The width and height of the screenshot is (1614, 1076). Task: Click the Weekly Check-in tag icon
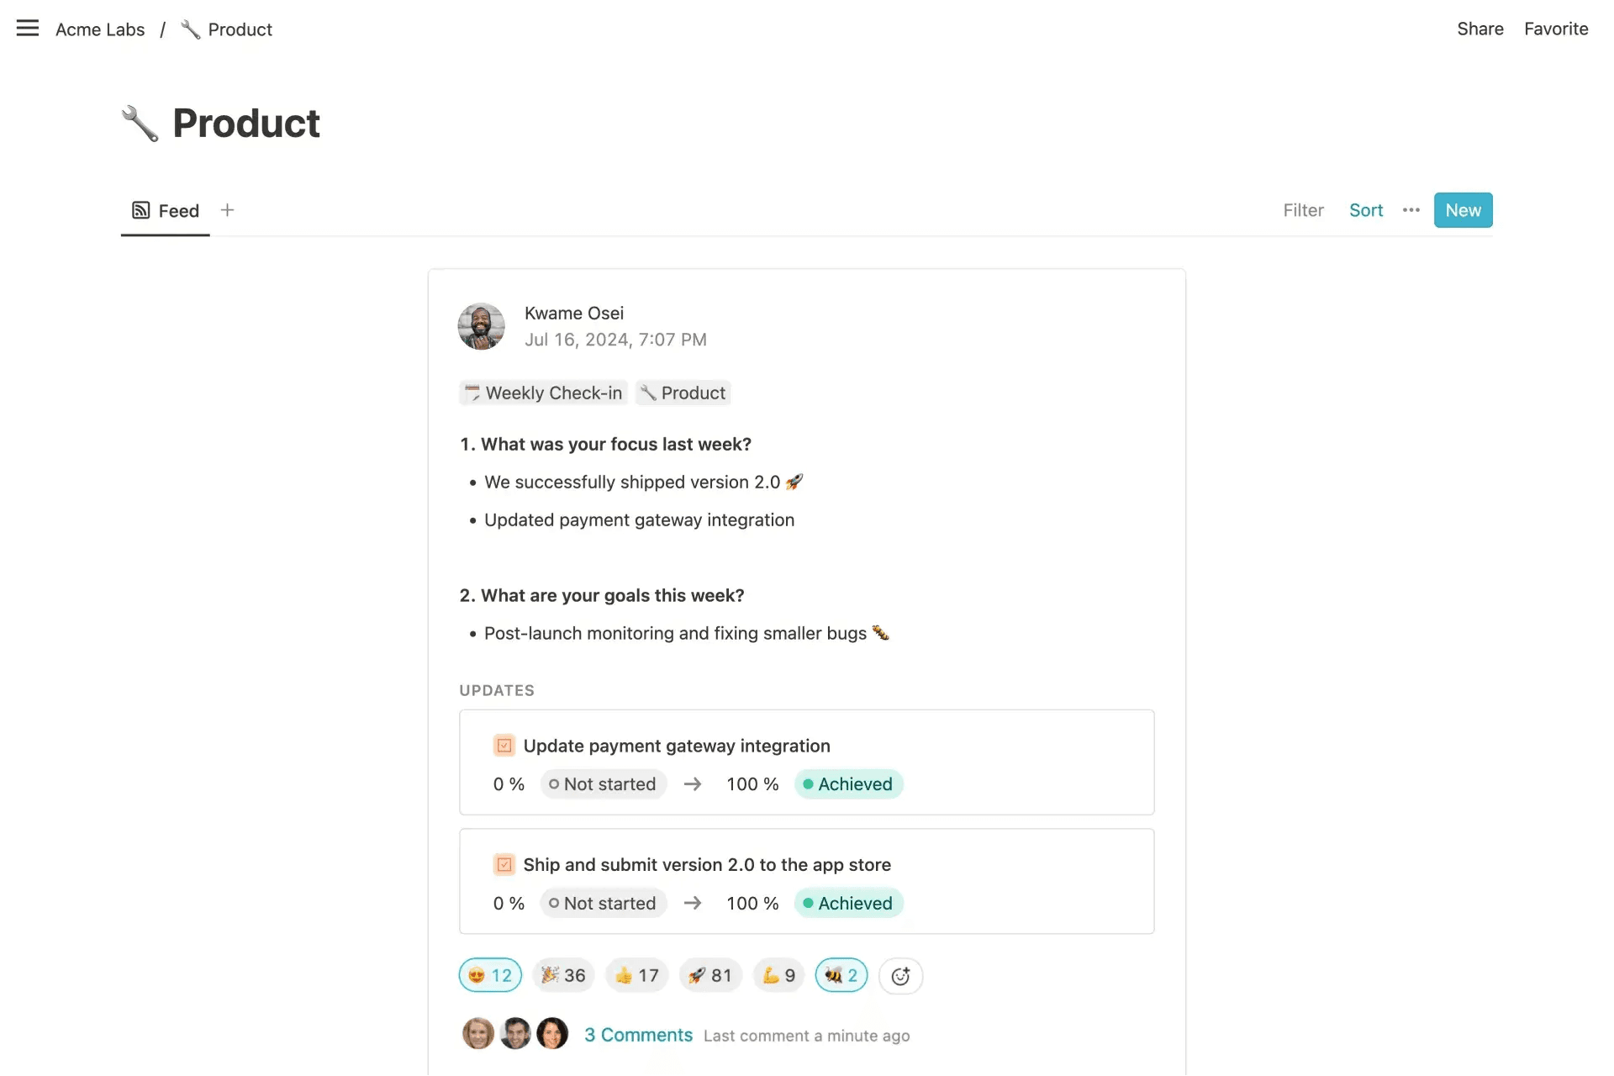coord(473,392)
